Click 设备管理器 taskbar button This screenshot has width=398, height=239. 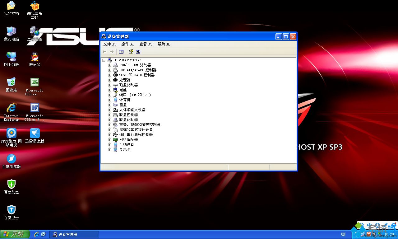coord(74,234)
